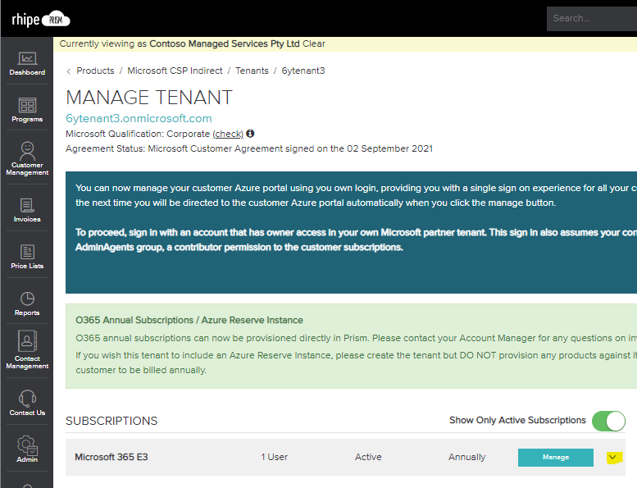Go to Tenants breadcrumb
The image size is (637, 488).
[x=252, y=71]
